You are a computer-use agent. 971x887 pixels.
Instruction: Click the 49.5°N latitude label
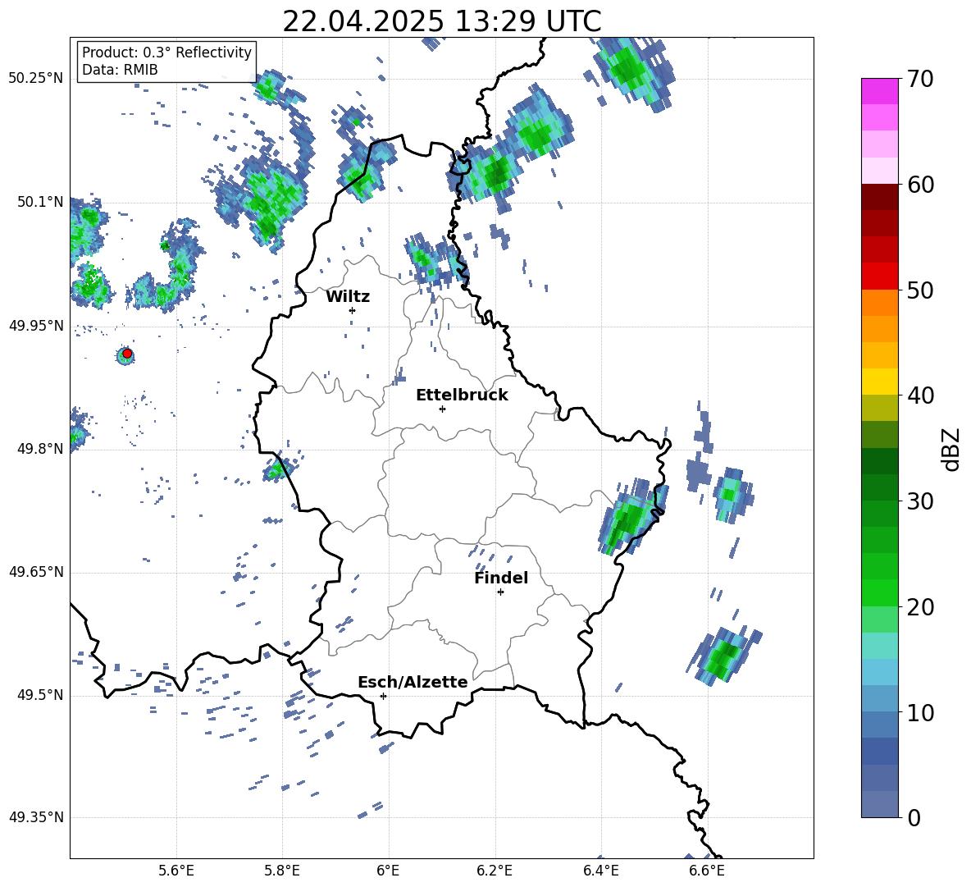point(40,695)
